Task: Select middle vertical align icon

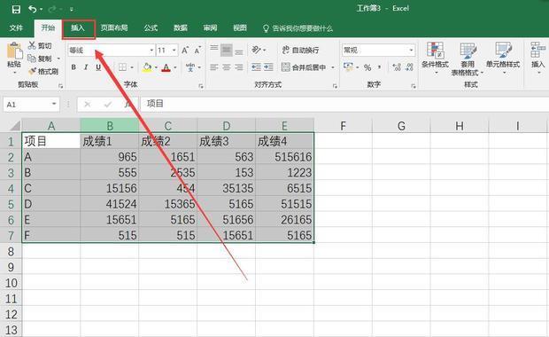Action: click(227, 51)
